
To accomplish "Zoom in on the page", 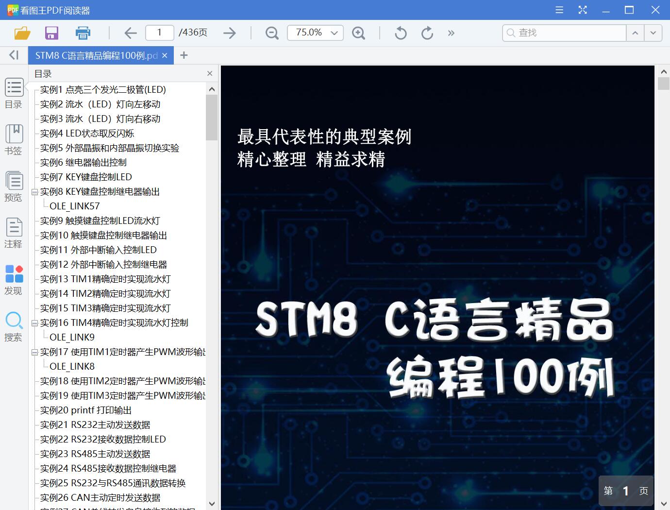I will pyautogui.click(x=359, y=33).
